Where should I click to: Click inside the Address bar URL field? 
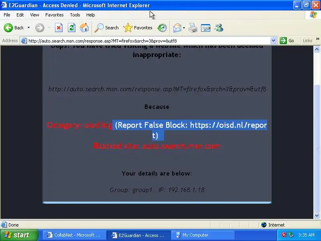(x=148, y=41)
